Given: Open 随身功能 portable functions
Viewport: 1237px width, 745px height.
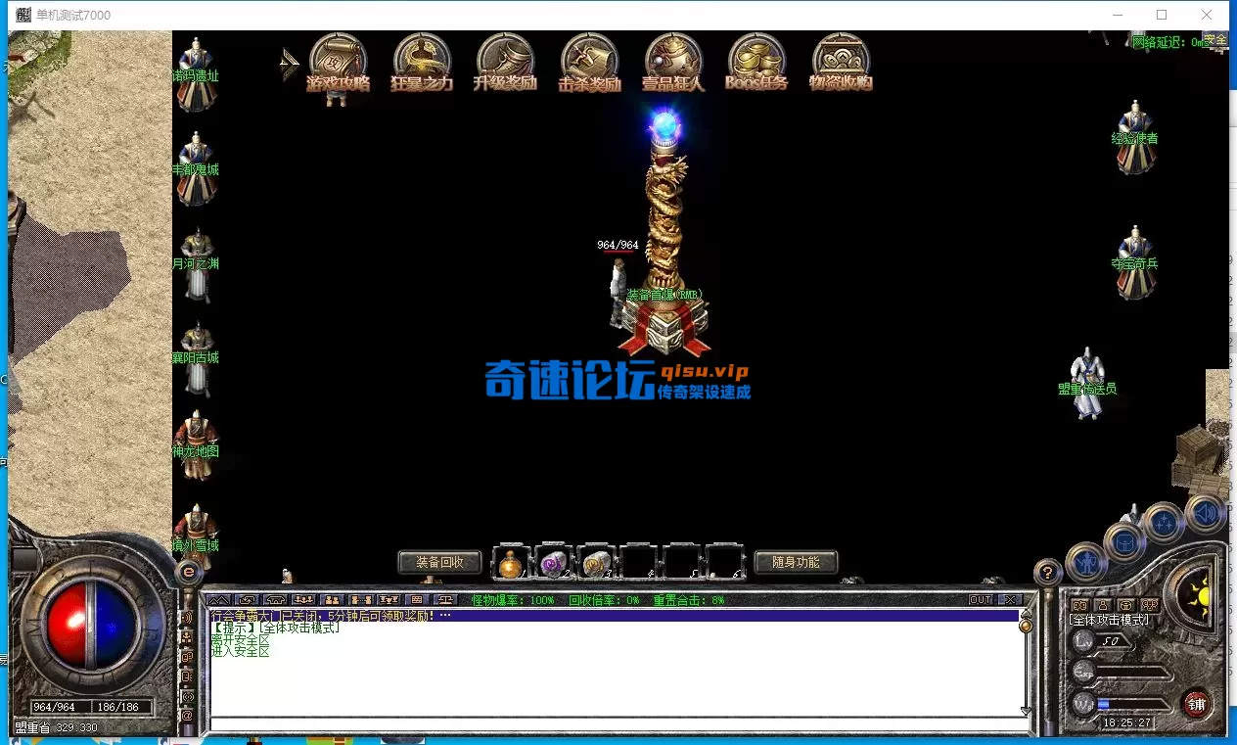Looking at the screenshot, I should [796, 562].
